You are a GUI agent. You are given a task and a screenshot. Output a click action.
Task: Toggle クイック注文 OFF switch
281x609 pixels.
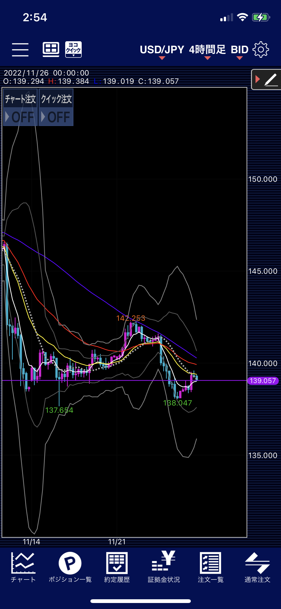click(x=56, y=107)
